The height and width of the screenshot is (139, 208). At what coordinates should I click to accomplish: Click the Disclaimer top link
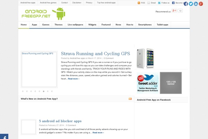[77, 3]
